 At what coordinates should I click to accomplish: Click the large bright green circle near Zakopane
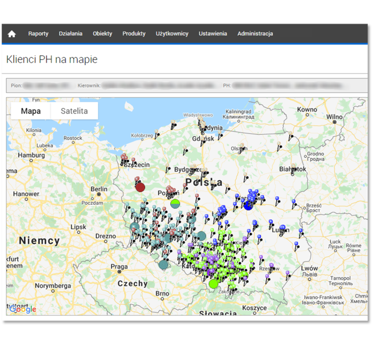point(213,284)
